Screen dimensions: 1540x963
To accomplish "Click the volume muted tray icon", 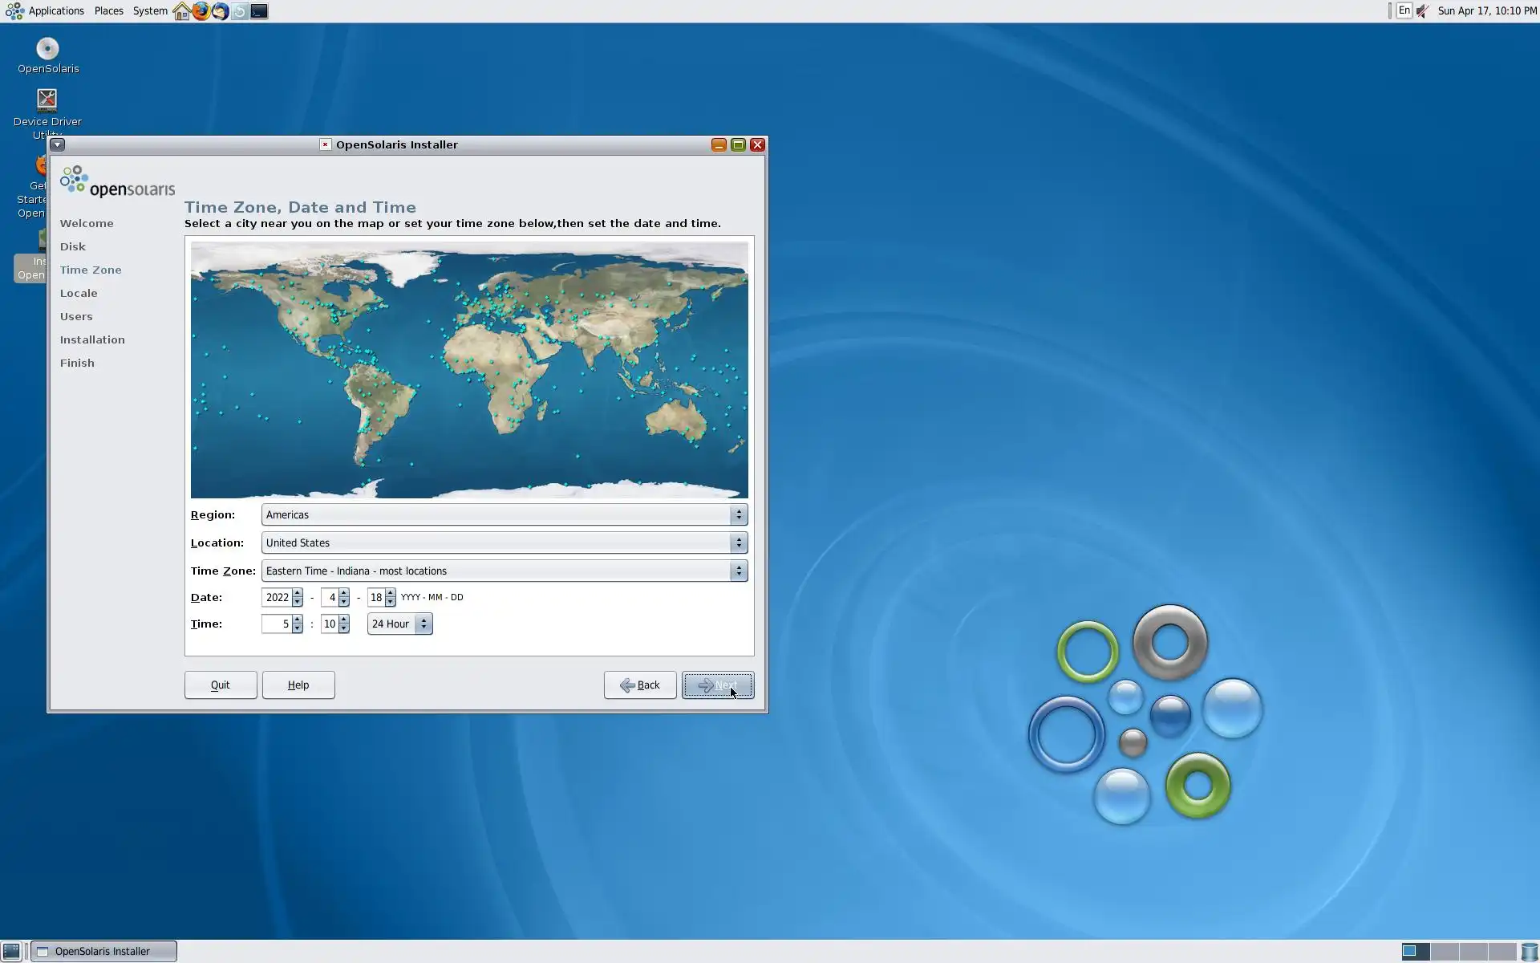I will click(1422, 11).
